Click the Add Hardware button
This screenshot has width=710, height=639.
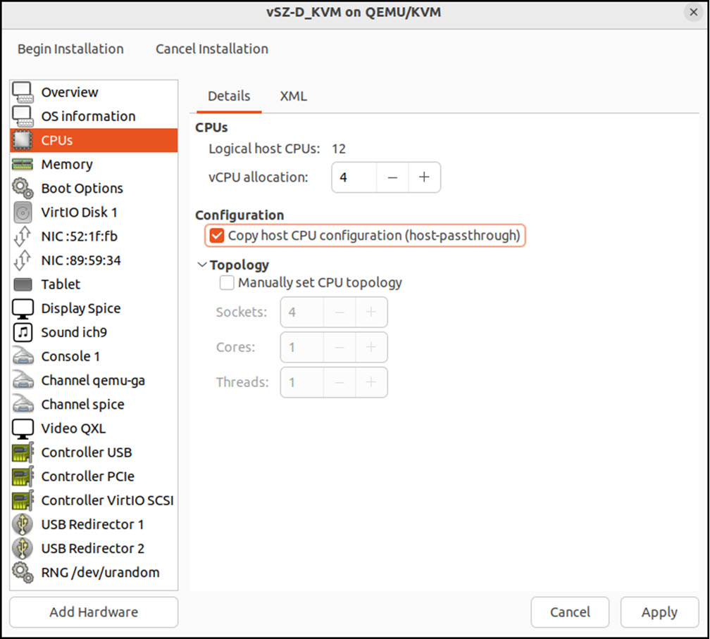point(94,612)
